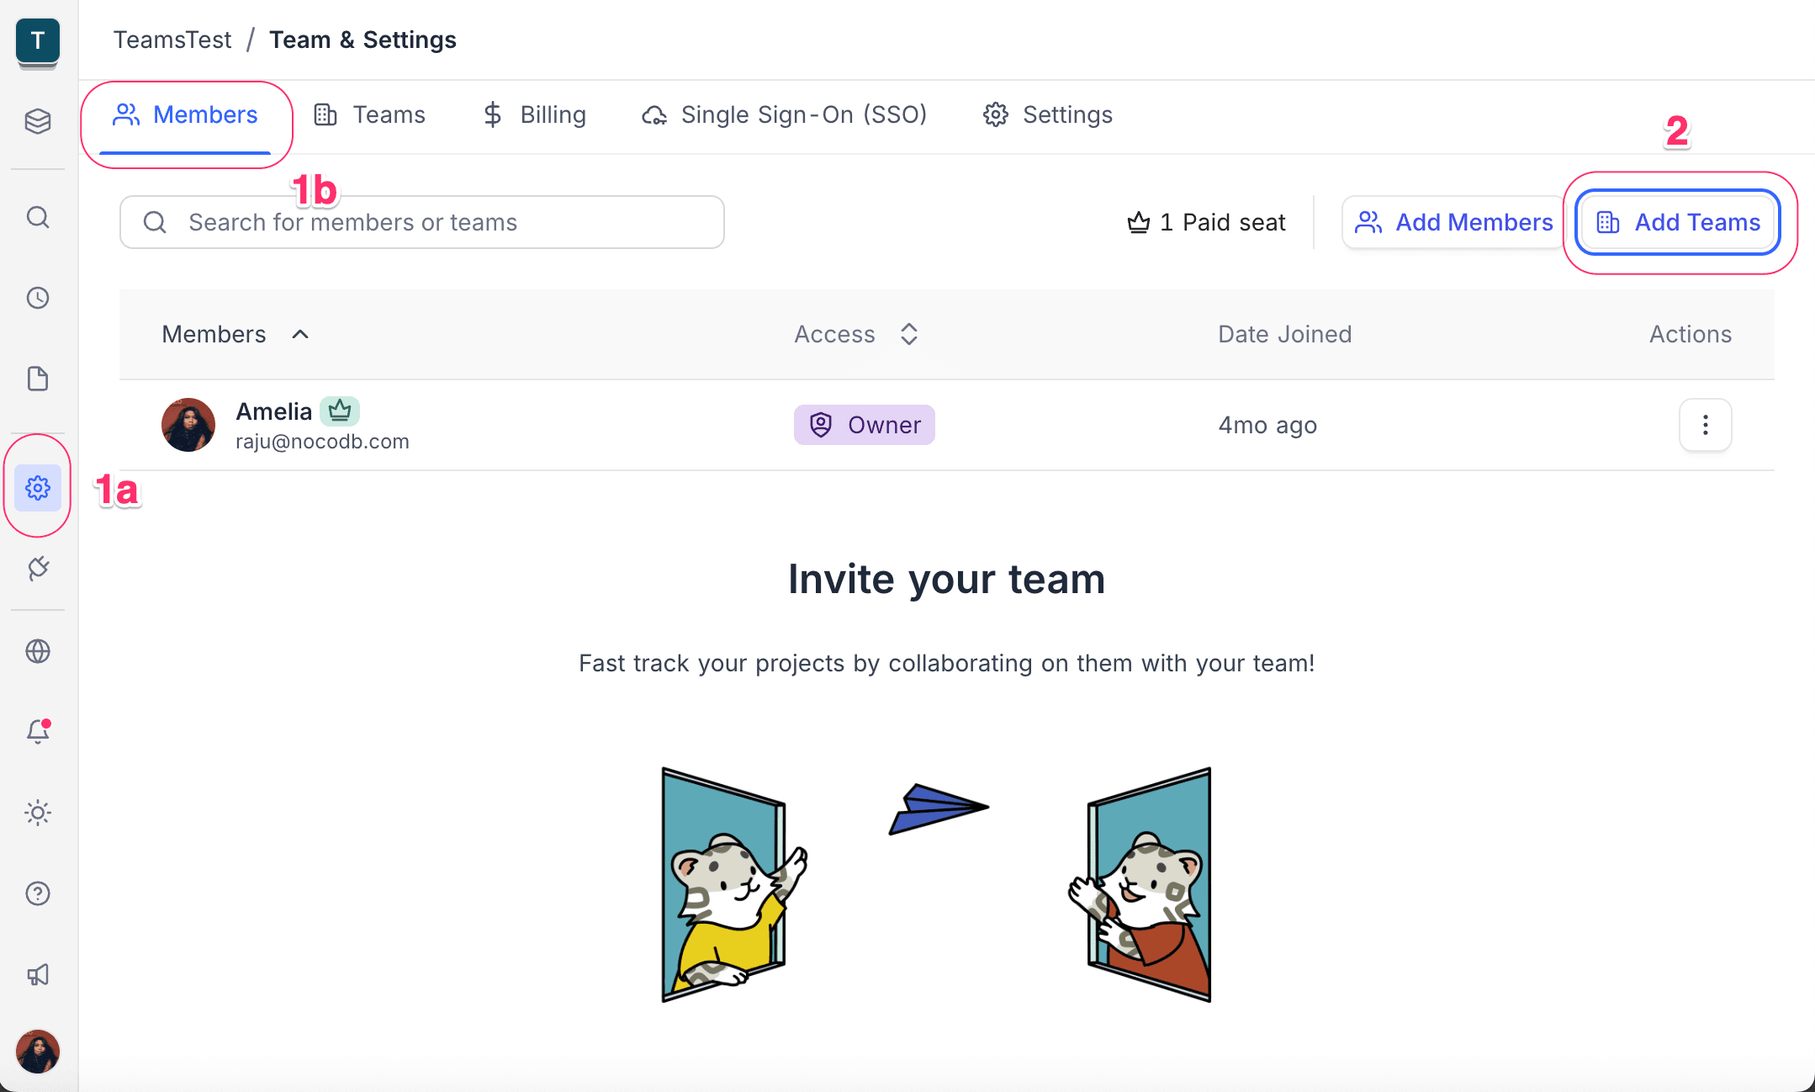Toggle the sun theme icon
1815x1092 pixels.
(x=38, y=813)
